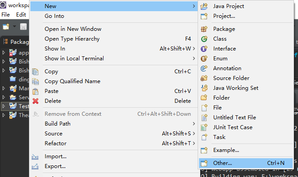
Task: Click the Project... wizard icon
Action: tap(204, 16)
